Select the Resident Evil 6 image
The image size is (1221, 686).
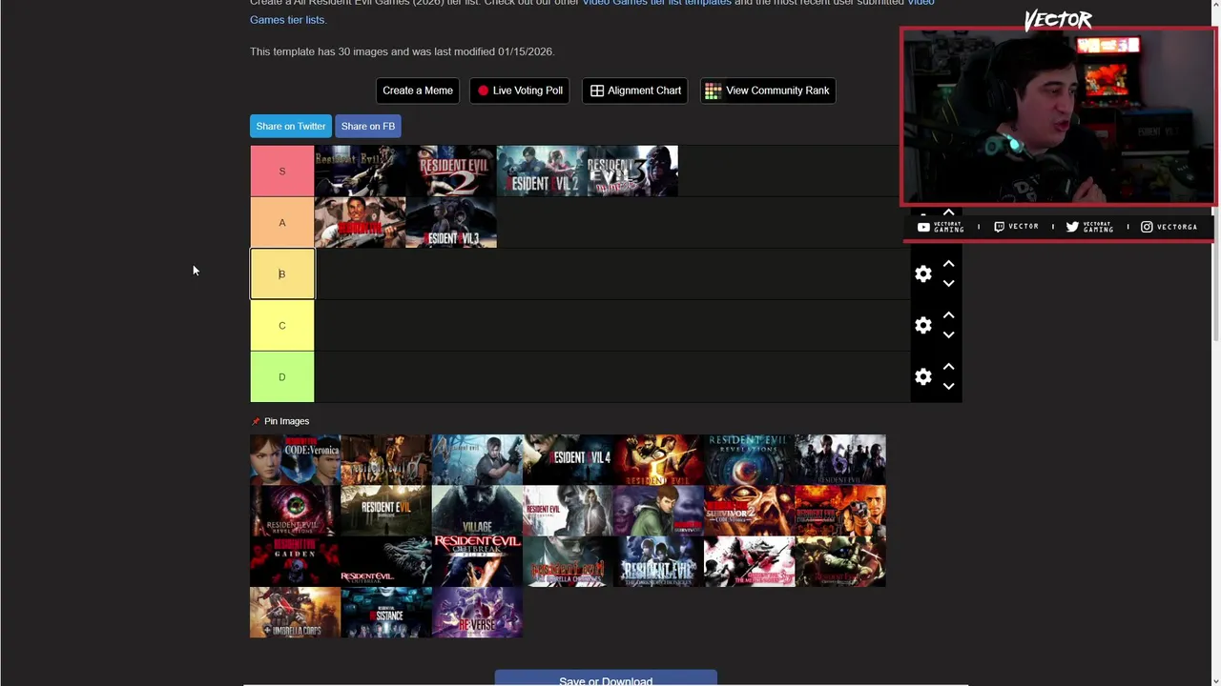coord(840,460)
